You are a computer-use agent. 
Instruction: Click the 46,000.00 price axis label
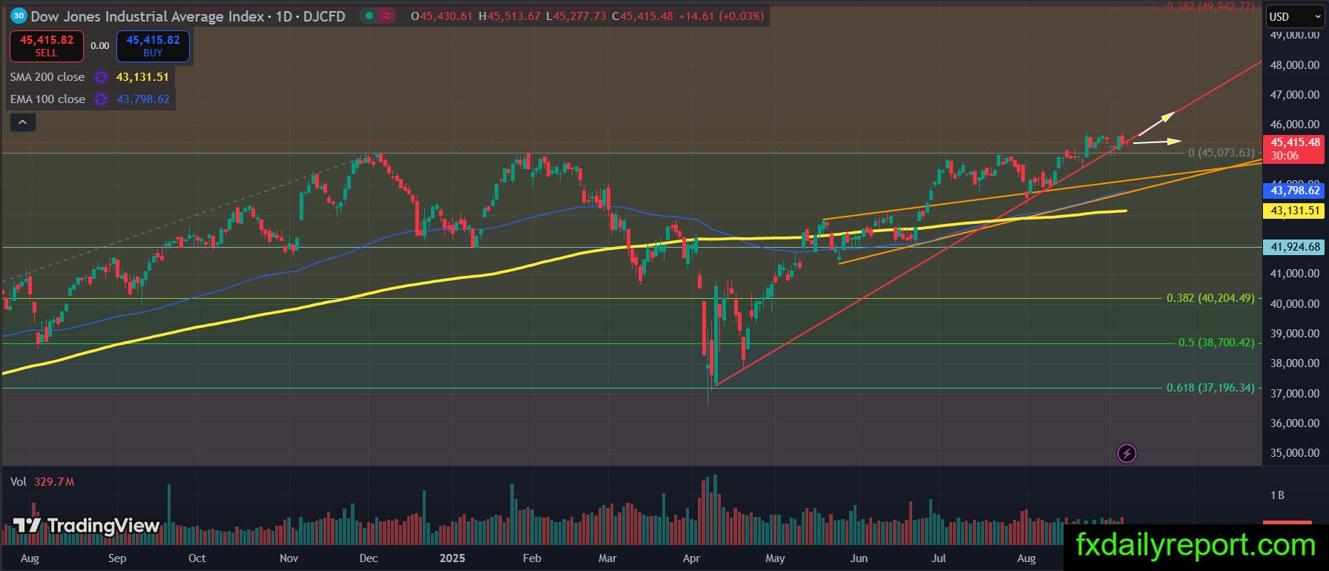pyautogui.click(x=1295, y=125)
